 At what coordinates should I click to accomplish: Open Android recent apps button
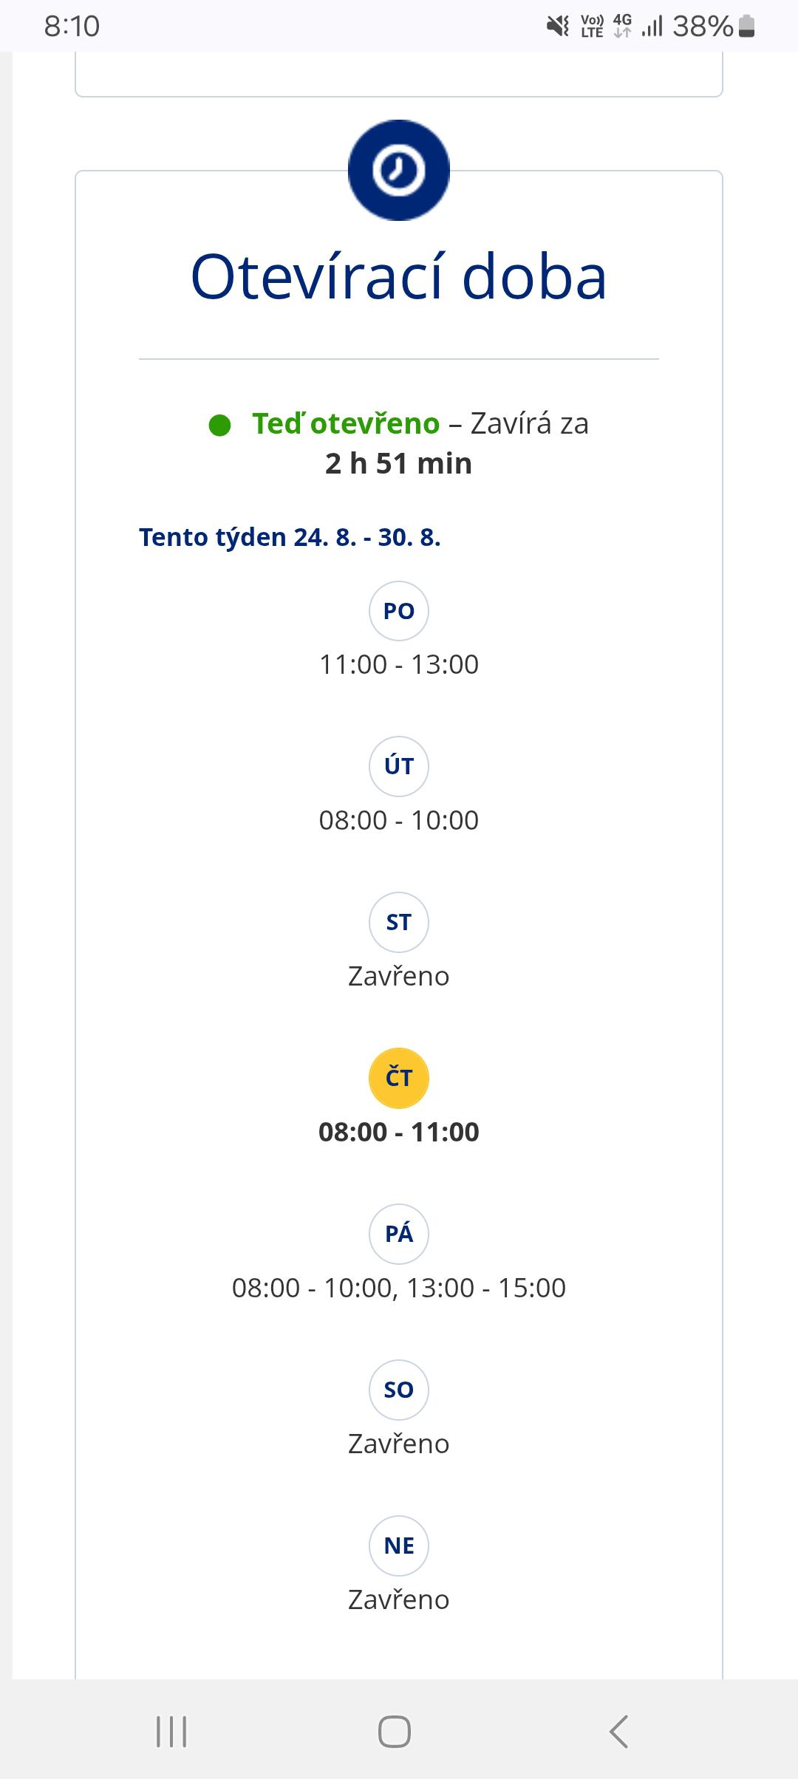pos(171,1731)
